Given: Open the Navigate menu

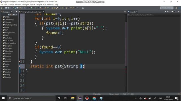Looking at the screenshot, I should click(x=26, y=4).
